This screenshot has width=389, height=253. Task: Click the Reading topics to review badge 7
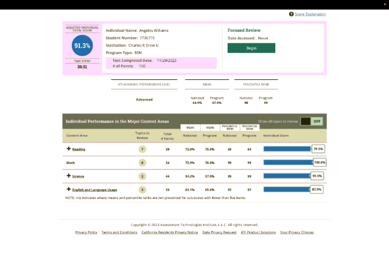click(142, 149)
